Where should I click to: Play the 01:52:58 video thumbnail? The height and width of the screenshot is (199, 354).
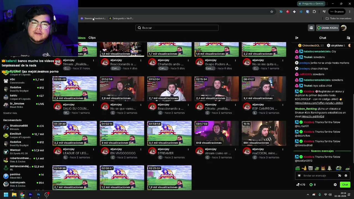point(122,89)
